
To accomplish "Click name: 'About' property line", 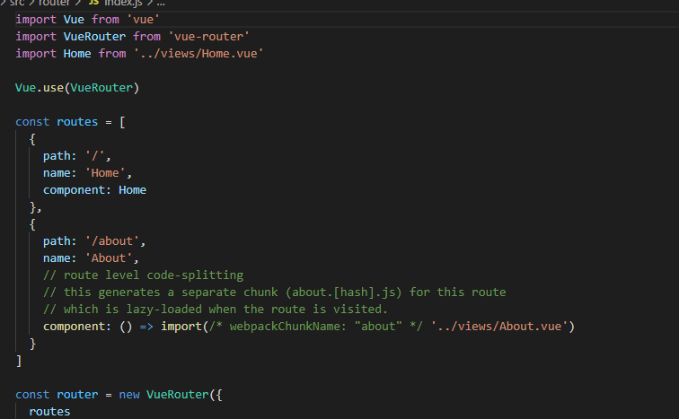I will (91, 258).
